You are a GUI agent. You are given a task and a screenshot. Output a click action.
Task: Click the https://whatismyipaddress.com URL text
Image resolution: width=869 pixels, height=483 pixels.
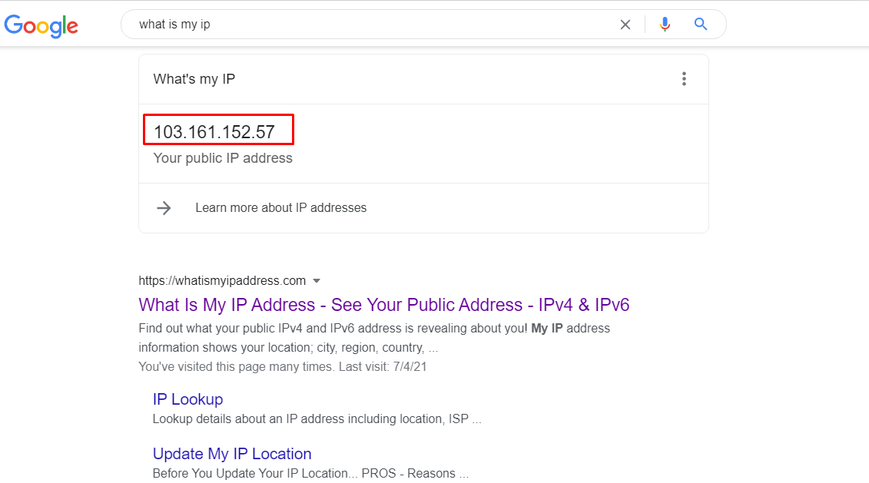pos(222,281)
